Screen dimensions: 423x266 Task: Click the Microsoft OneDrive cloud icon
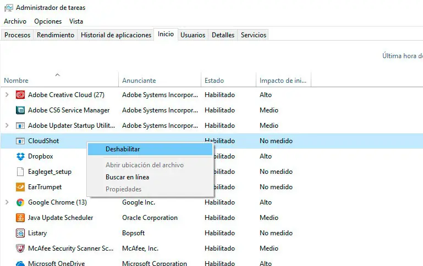click(x=20, y=264)
